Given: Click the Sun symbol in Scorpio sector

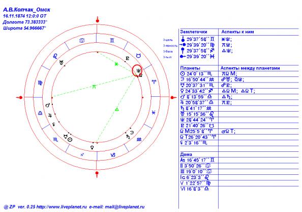Looking at the screenshot, I should [x=70, y=140].
